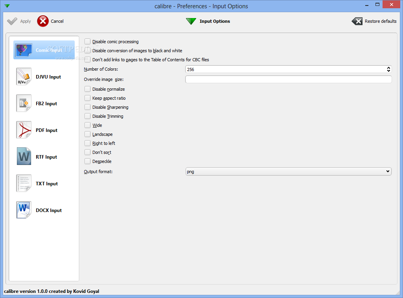The image size is (403, 298).
Task: Select the TXT Input icon
Action: (24, 183)
